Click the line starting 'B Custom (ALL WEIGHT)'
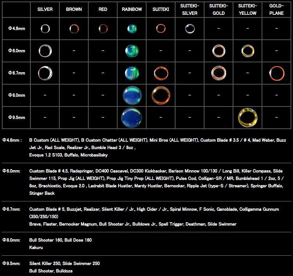This screenshot has width=293, height=276. [x=158, y=140]
